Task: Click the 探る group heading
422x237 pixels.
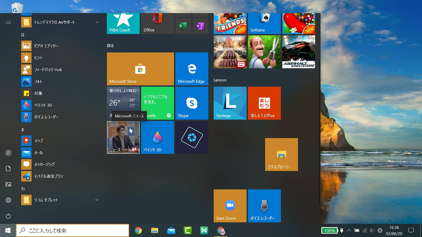Action: click(x=110, y=46)
